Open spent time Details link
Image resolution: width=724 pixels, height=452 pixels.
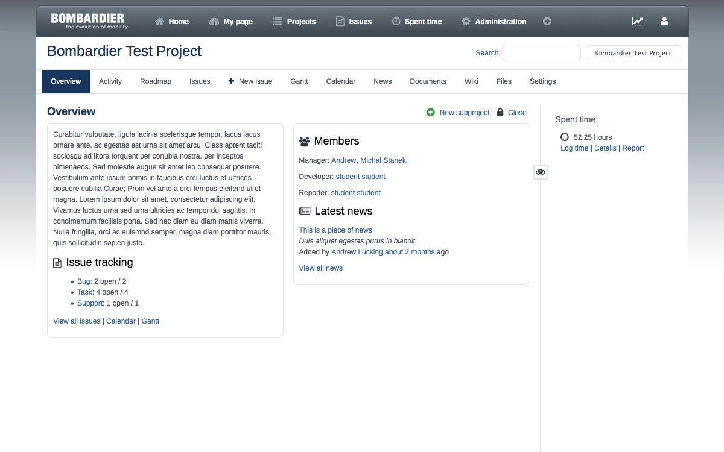[605, 148]
